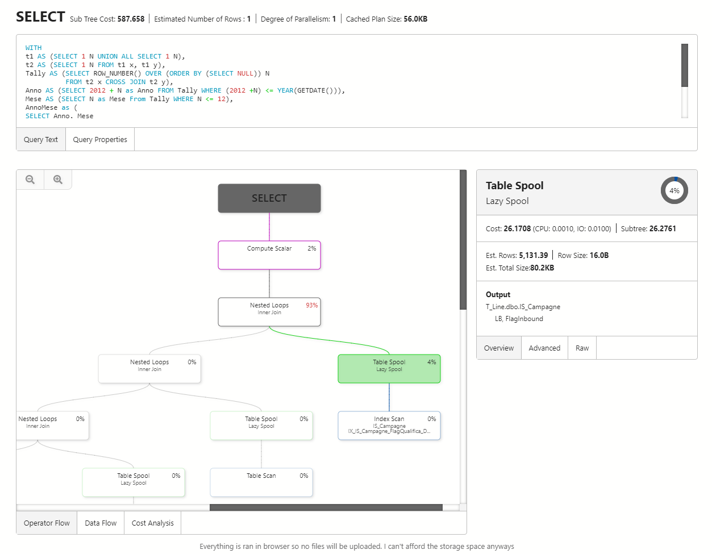
Task: Select the zoom-in magnifier icon
Action: click(x=57, y=179)
